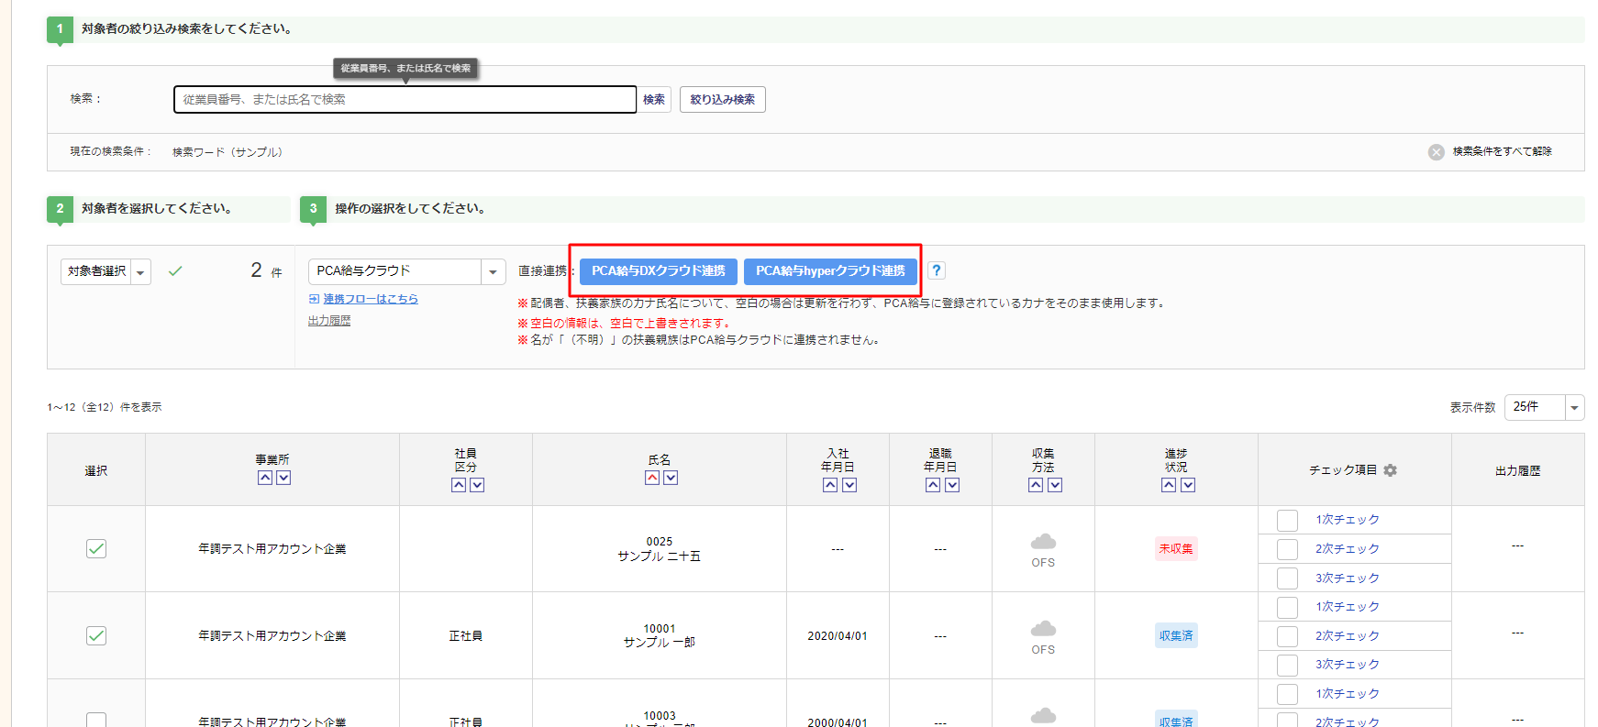Click OFS cloud icon for サンプル 一郎
The width and height of the screenshot is (1598, 727).
(1043, 629)
